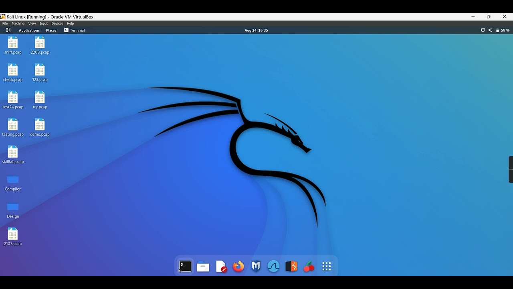Open VirtualBox File menu
513x289 pixels.
pos(5,24)
